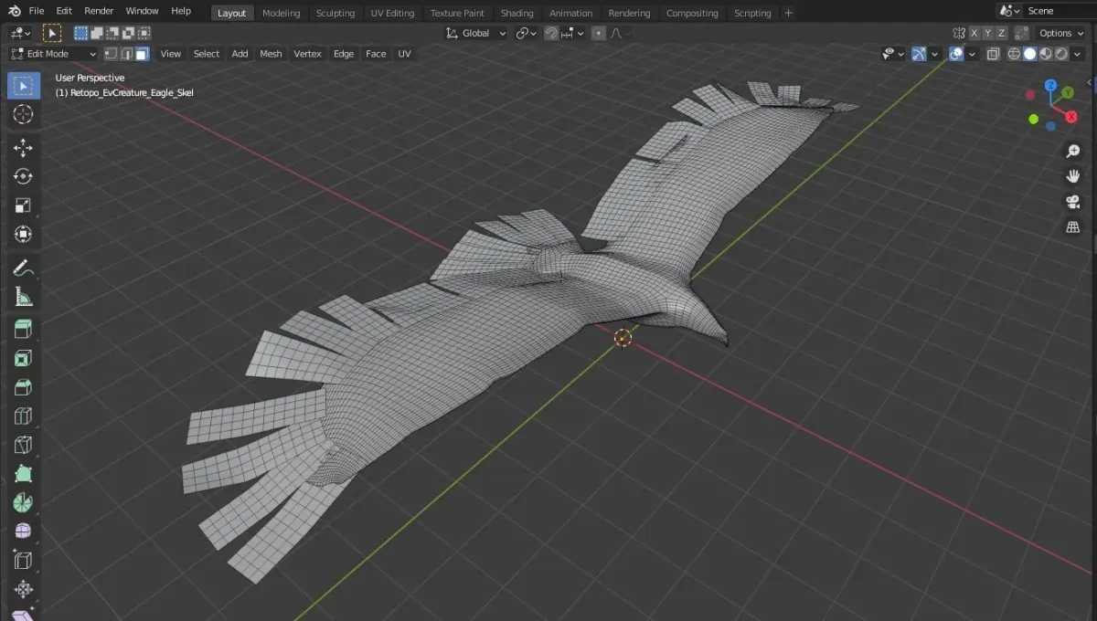
Task: Toggle viewport gizmos display
Action: click(920, 54)
